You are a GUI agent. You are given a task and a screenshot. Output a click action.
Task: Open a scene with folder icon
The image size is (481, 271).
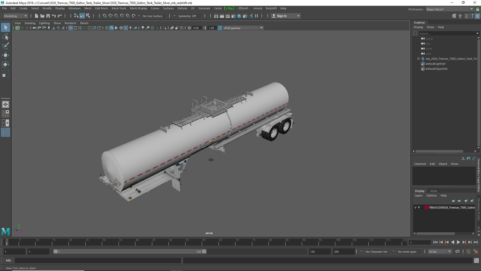[x=42, y=16]
